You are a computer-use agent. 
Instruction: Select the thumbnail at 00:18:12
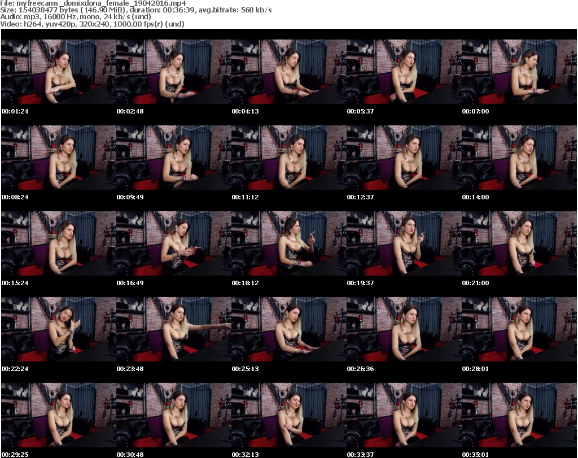coord(288,244)
